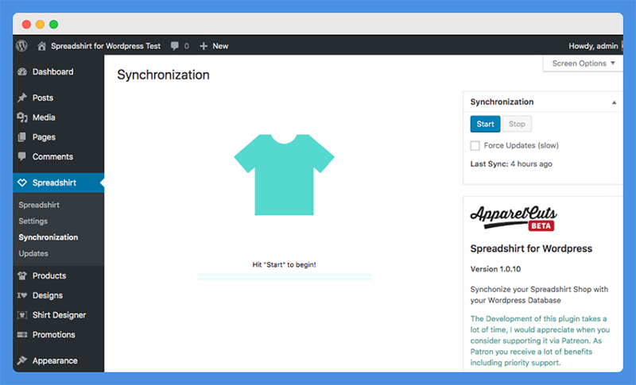Image resolution: width=636 pixels, height=385 pixels.
Task: Open Pages menu item
Action: [44, 137]
